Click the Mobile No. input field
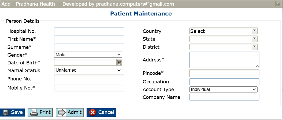Image resolution: width=283 pixels, height=120 pixels. (x=89, y=88)
